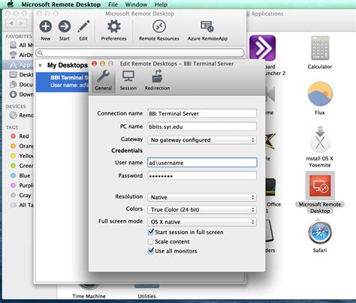Click the User name field

[x=202, y=163]
